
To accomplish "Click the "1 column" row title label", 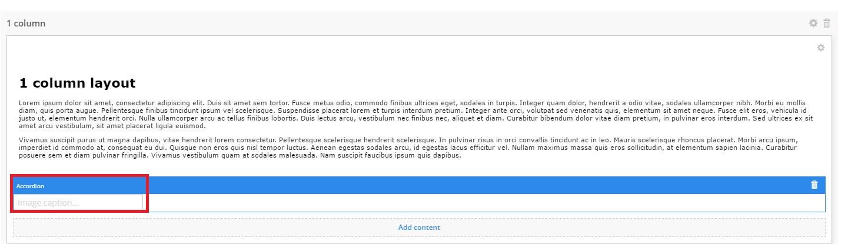I will point(26,24).
